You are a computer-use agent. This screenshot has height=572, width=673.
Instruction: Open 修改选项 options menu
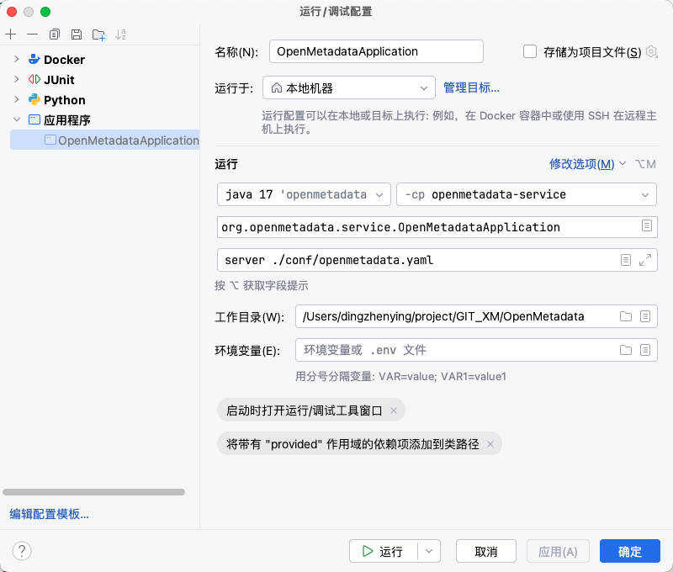coord(587,164)
